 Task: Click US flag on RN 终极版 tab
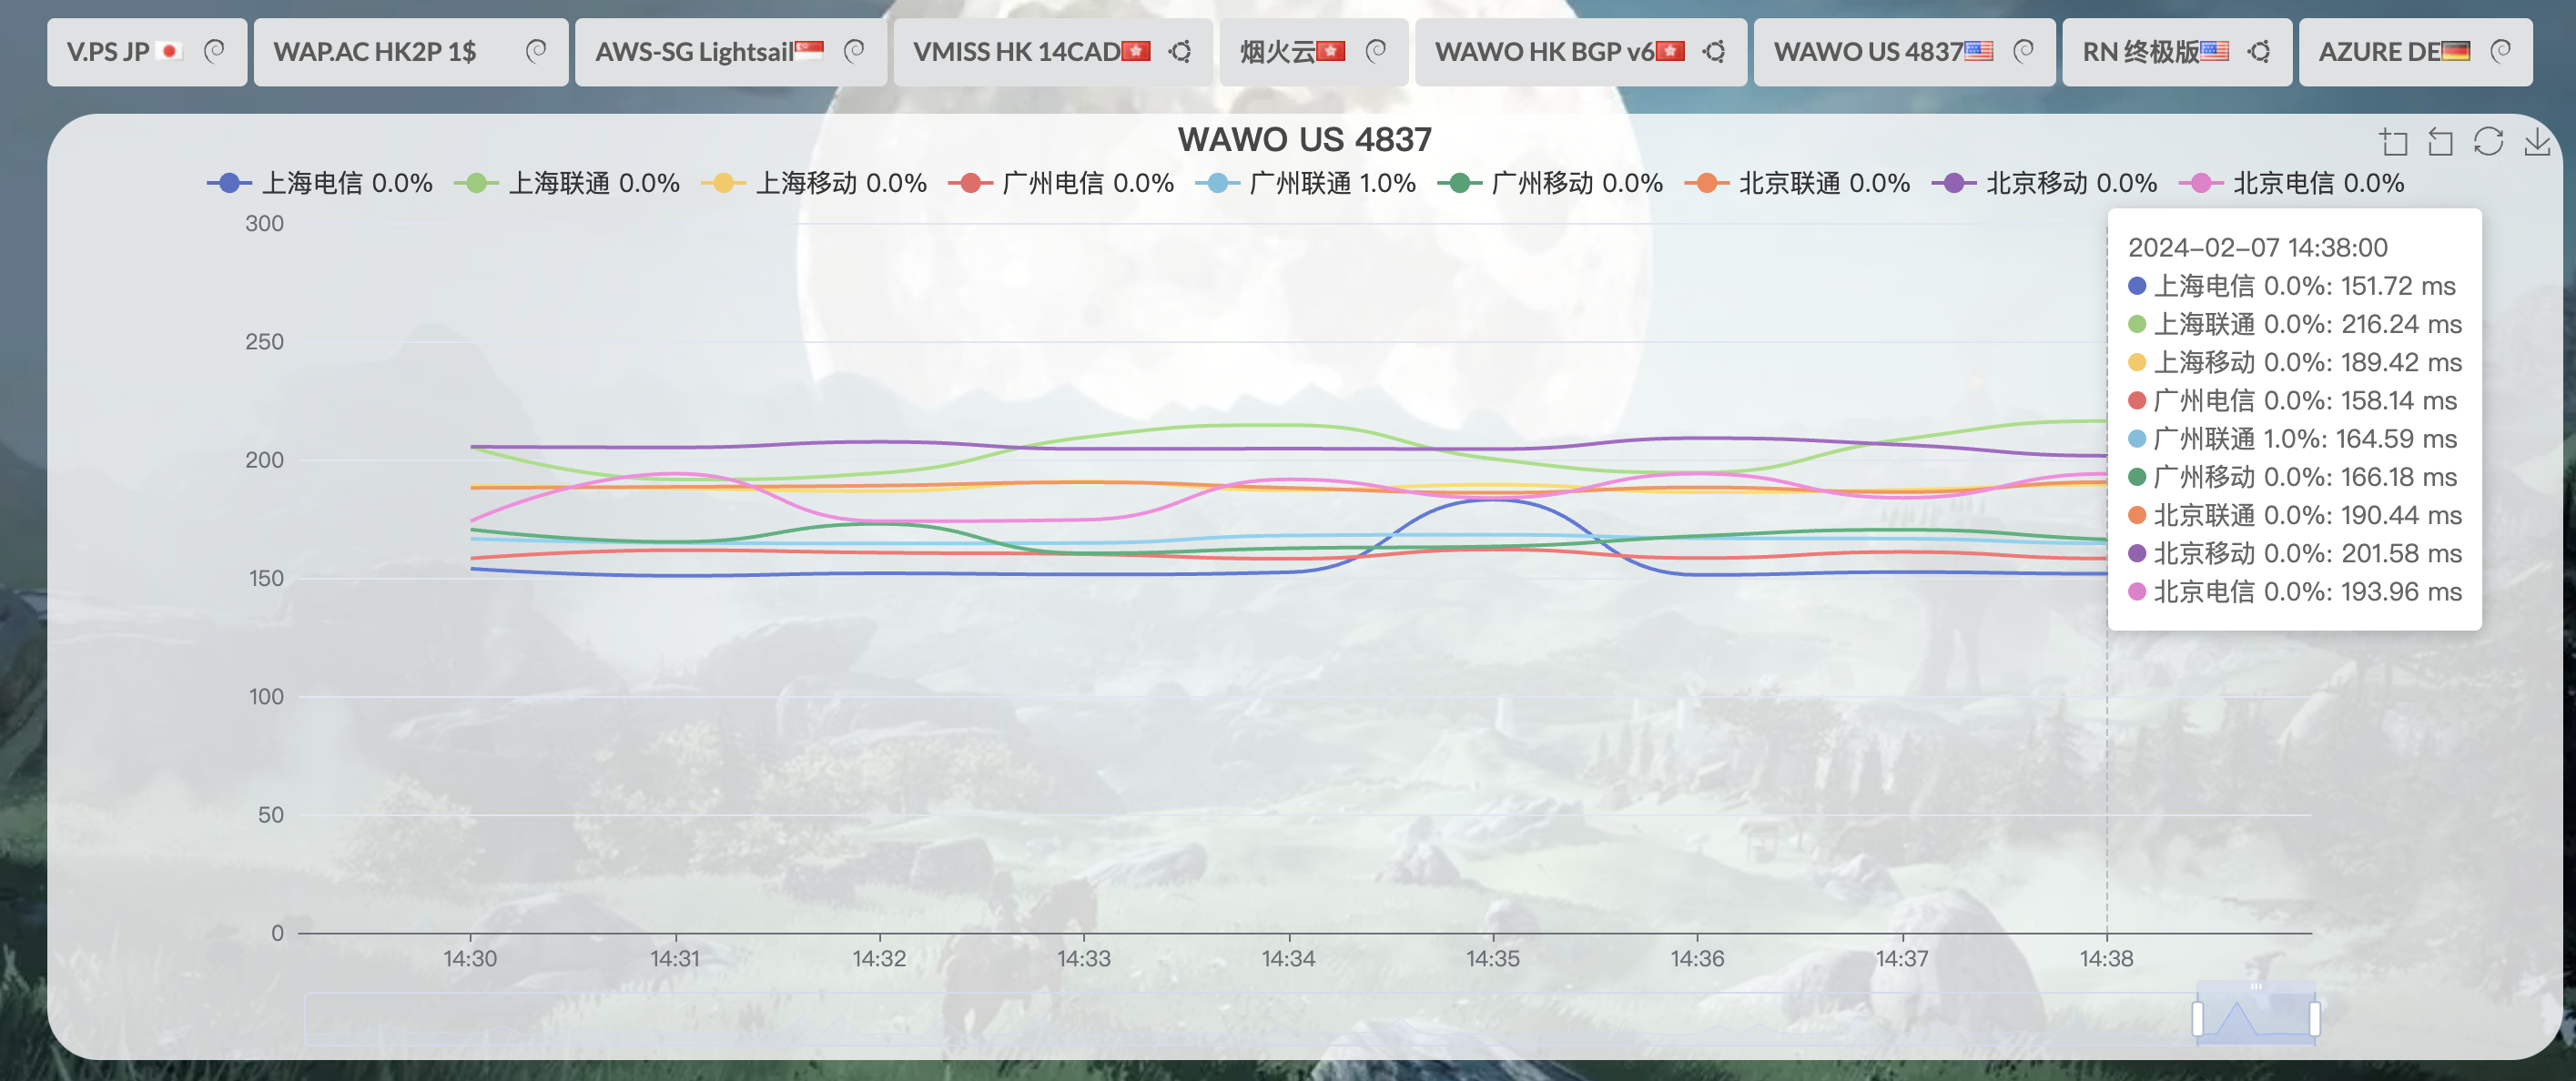(2215, 51)
